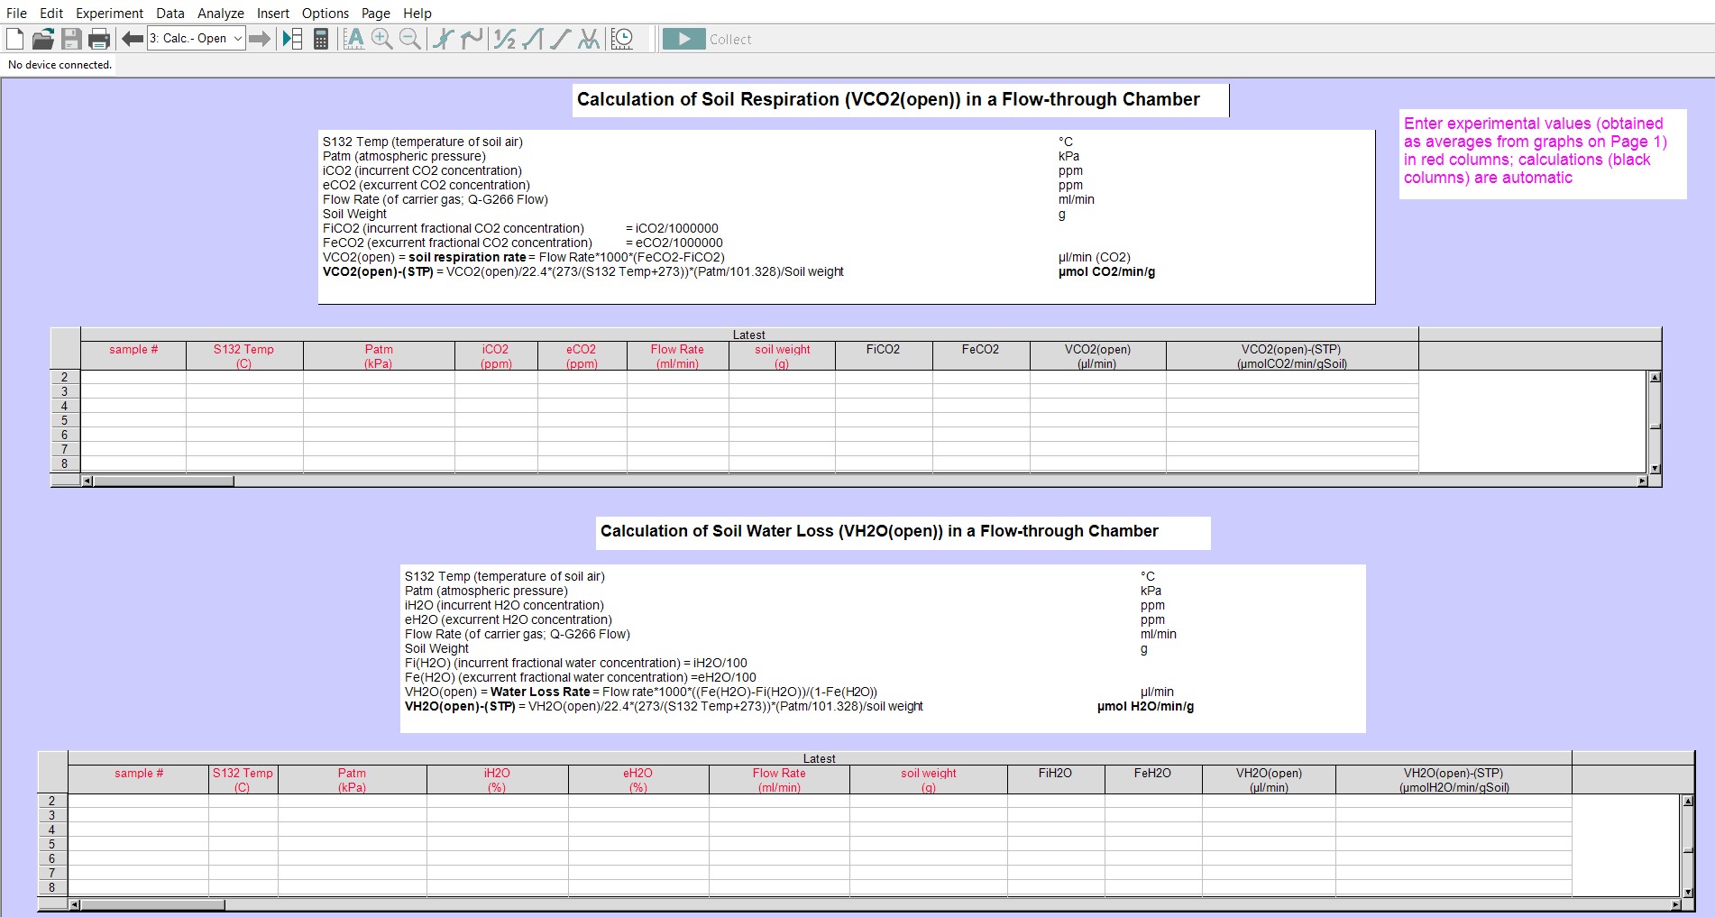This screenshot has width=1715, height=917.
Task: Activate the Examine tool icon
Action: coord(443,39)
